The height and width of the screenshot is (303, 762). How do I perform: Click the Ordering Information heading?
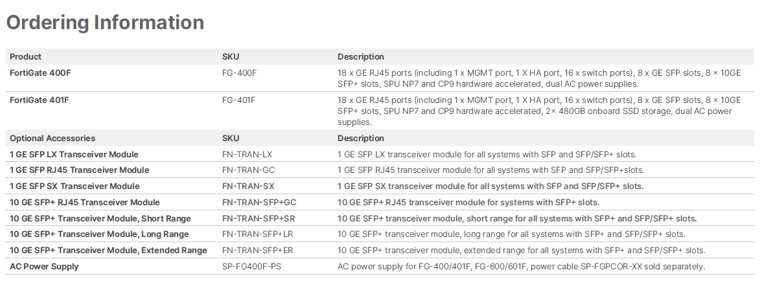[105, 23]
